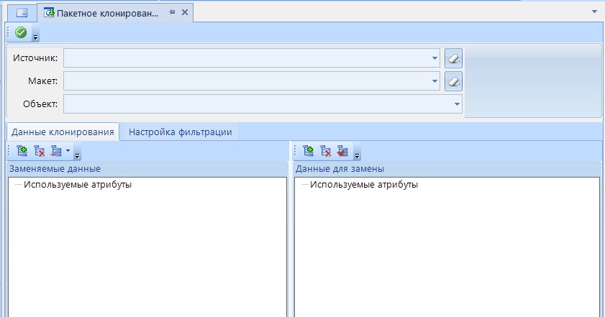
Task: Click the green checkmark execute button
Action: [21, 32]
